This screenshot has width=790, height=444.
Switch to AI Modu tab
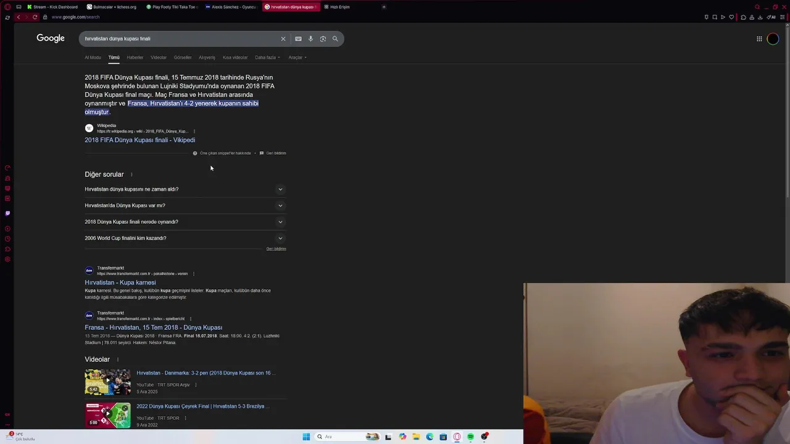coord(93,57)
